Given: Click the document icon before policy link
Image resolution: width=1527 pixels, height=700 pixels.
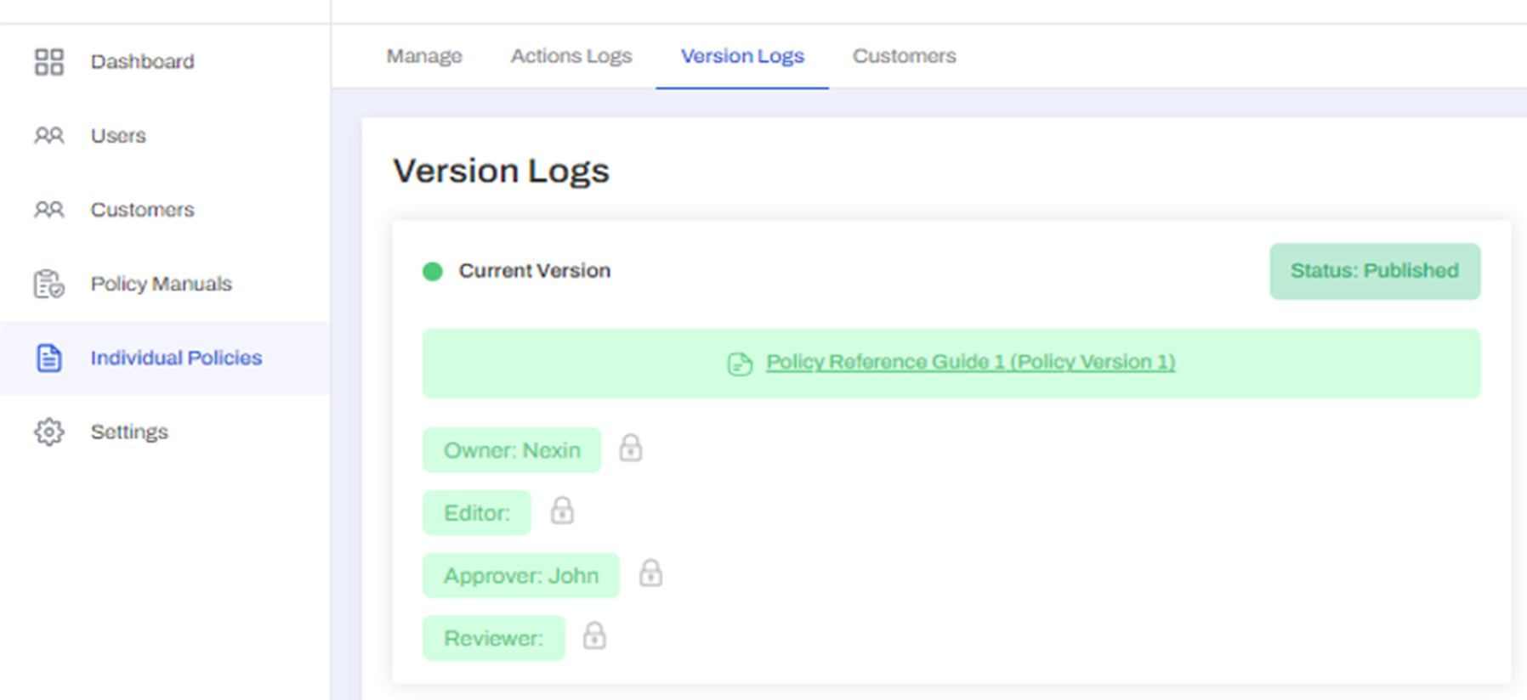Looking at the screenshot, I should coord(740,364).
